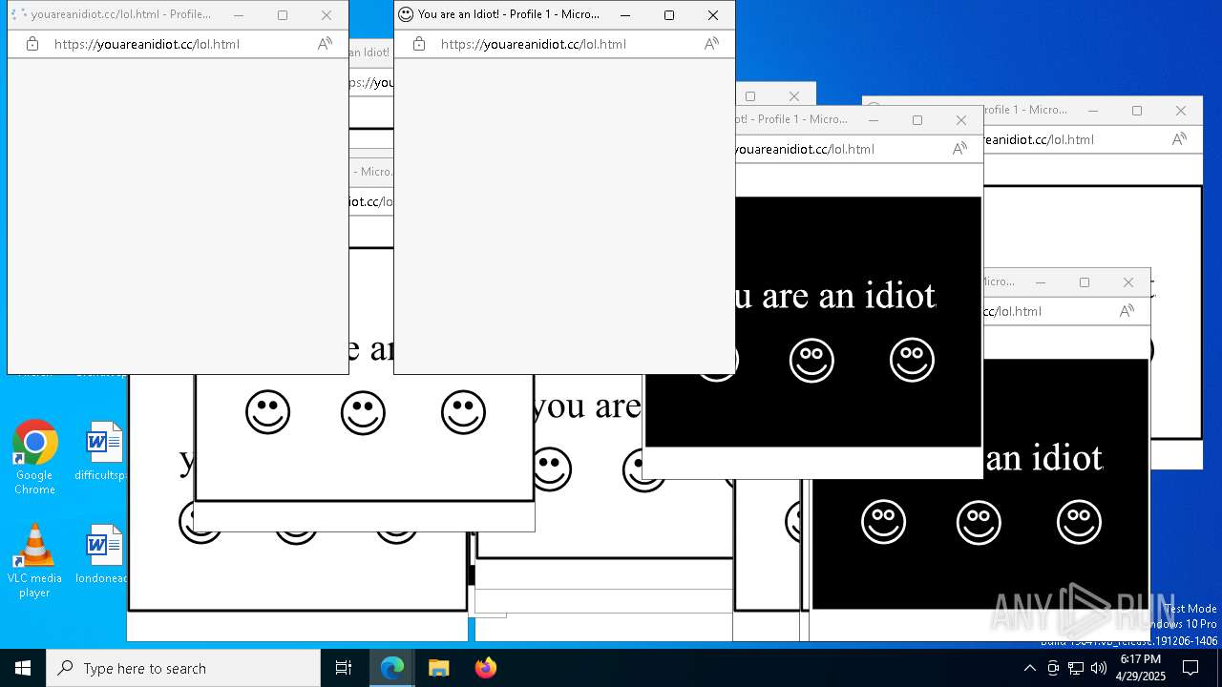The image size is (1222, 687).
Task: Minimize the black popup reading 'u are an idiot'
Action: point(874,120)
